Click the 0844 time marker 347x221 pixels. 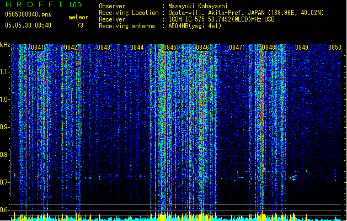(x=137, y=48)
